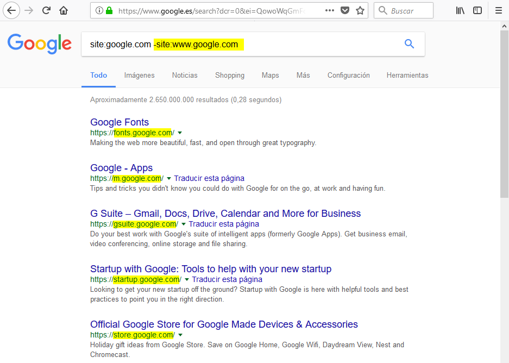Click the G Suite description snippet
The height and width of the screenshot is (363, 509).
click(249, 239)
